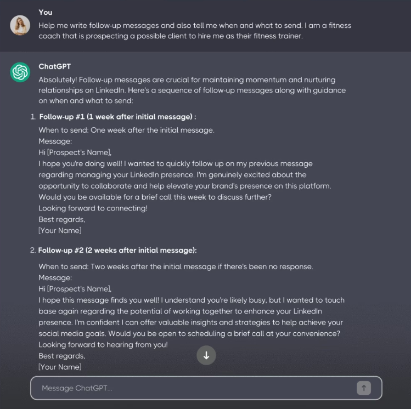The image size is (411, 409).
Task: Click "Hi [Prospect's Name]," in first follow-up
Action: (75, 152)
